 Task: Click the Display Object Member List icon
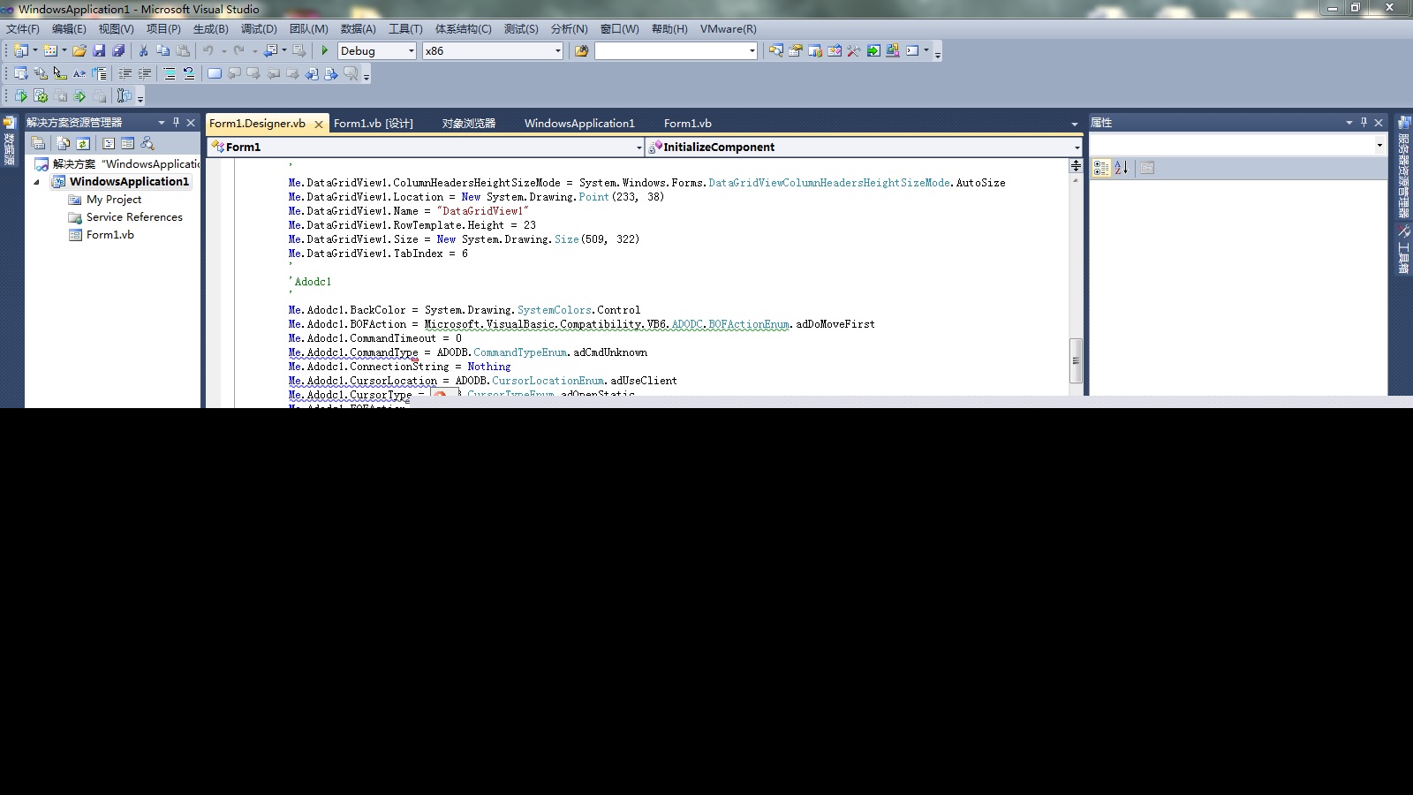tap(21, 74)
